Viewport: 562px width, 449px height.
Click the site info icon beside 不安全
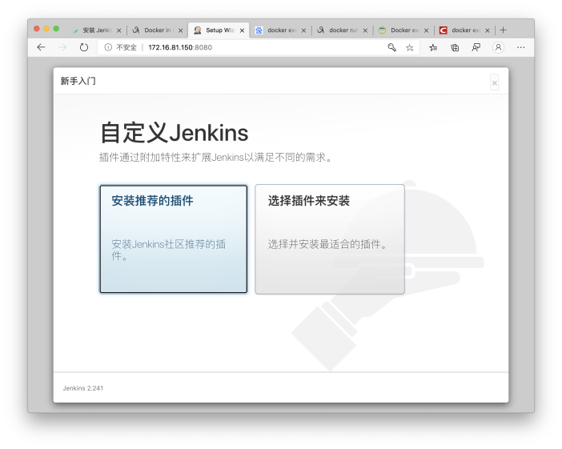(x=108, y=47)
